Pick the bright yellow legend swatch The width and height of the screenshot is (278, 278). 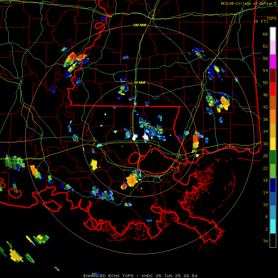273,144
